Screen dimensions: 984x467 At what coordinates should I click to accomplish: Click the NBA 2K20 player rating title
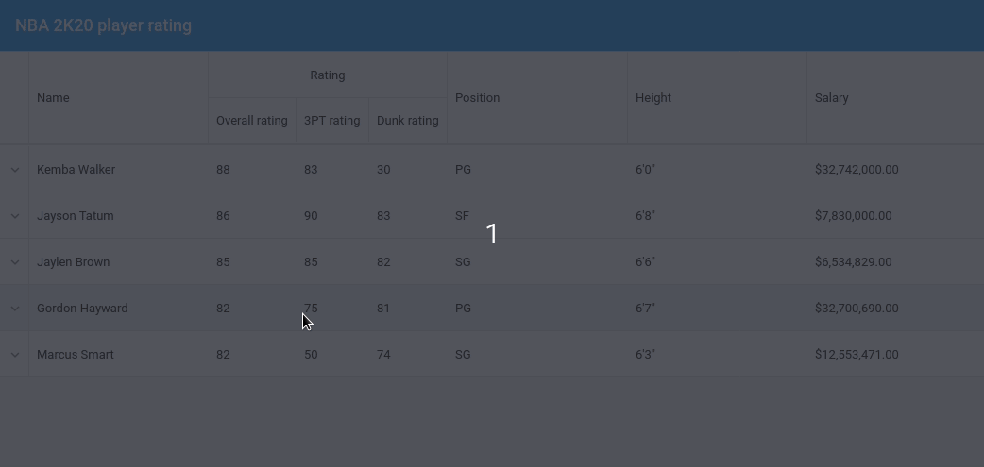pos(104,25)
